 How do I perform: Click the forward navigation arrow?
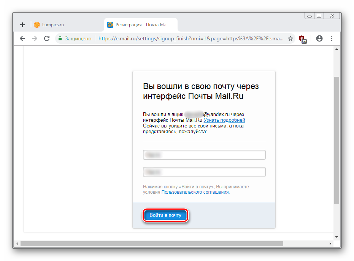click(x=34, y=38)
